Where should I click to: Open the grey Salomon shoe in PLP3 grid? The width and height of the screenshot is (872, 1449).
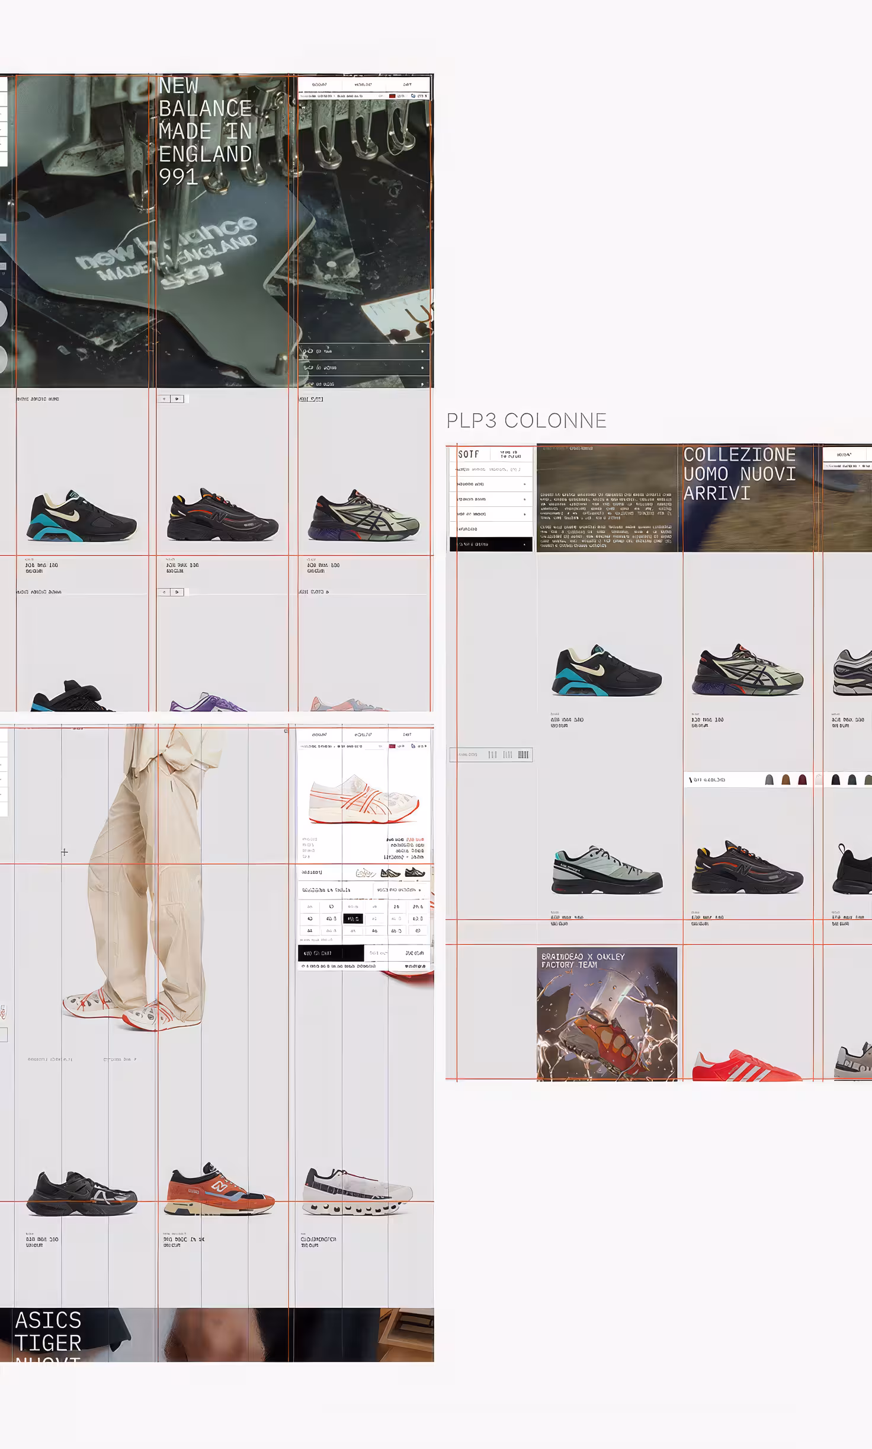coord(607,870)
